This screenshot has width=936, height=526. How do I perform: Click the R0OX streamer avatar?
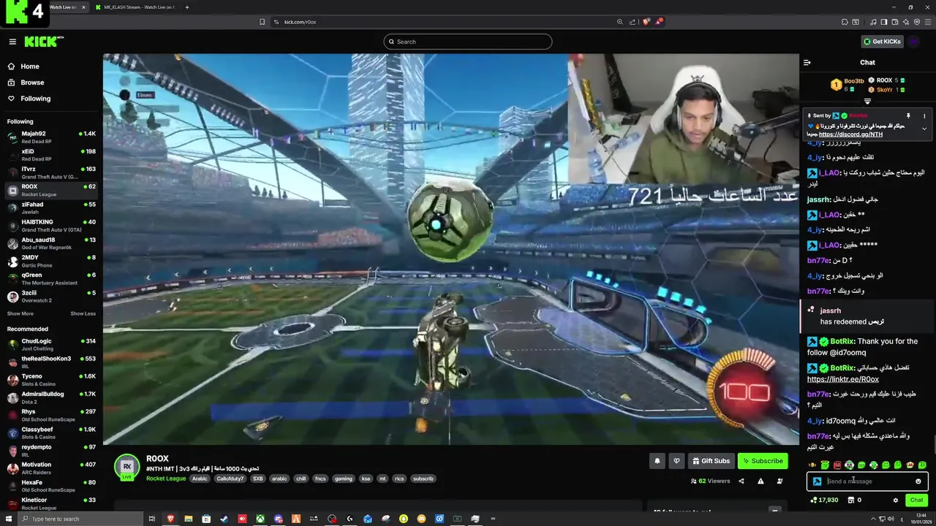coord(127,466)
